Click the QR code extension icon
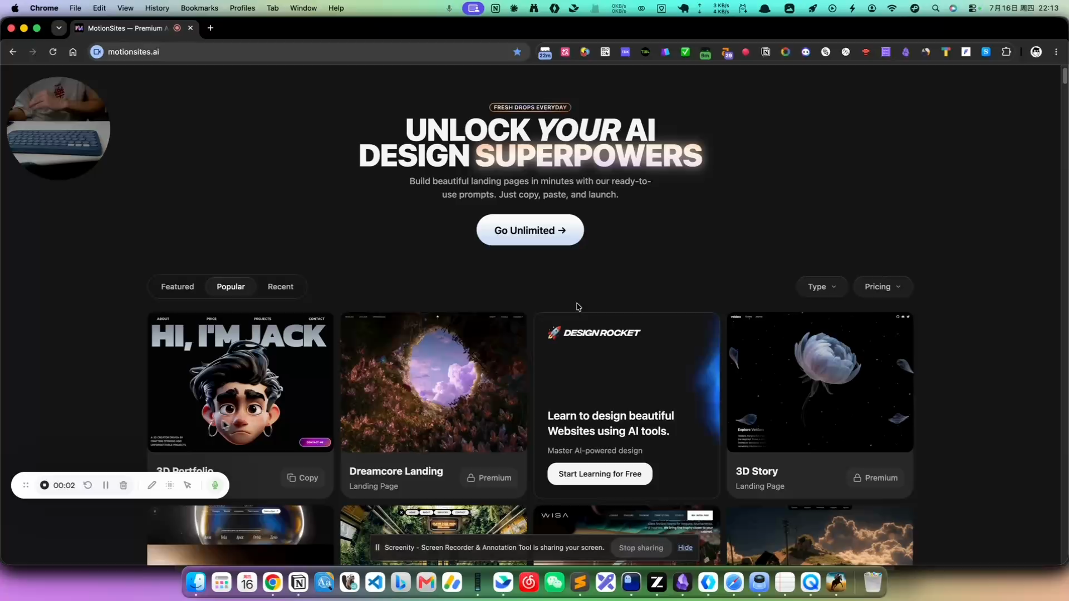1069x601 pixels. coord(605,52)
